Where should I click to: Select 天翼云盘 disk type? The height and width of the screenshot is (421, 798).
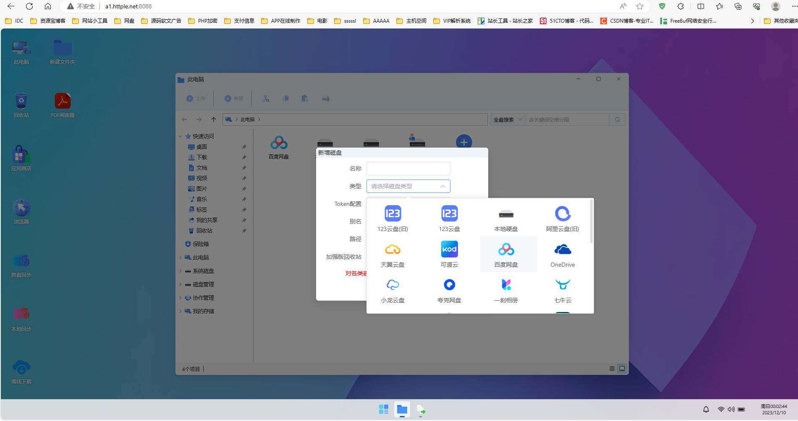[x=392, y=254]
